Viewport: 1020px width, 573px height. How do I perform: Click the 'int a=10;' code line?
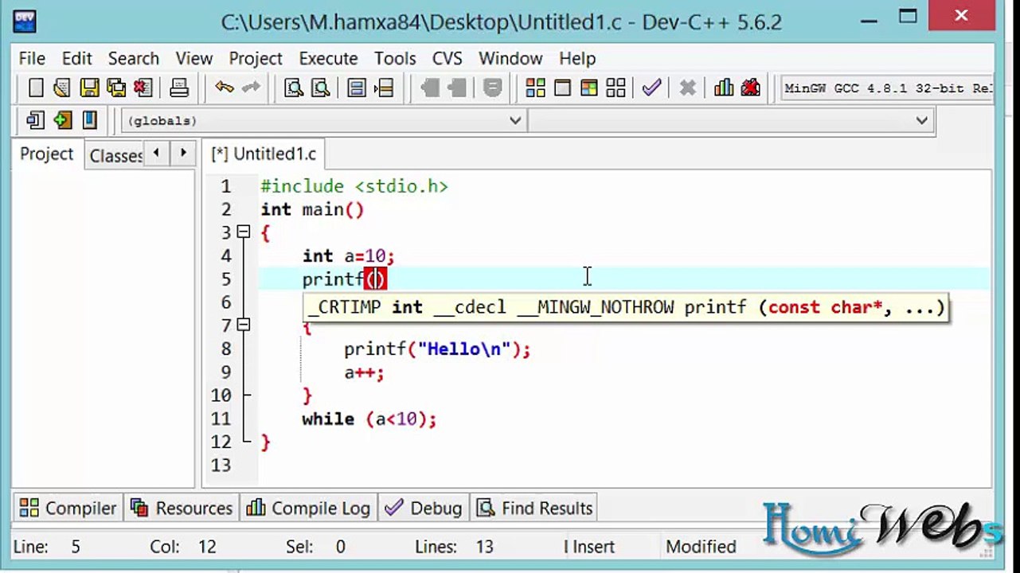click(x=348, y=255)
